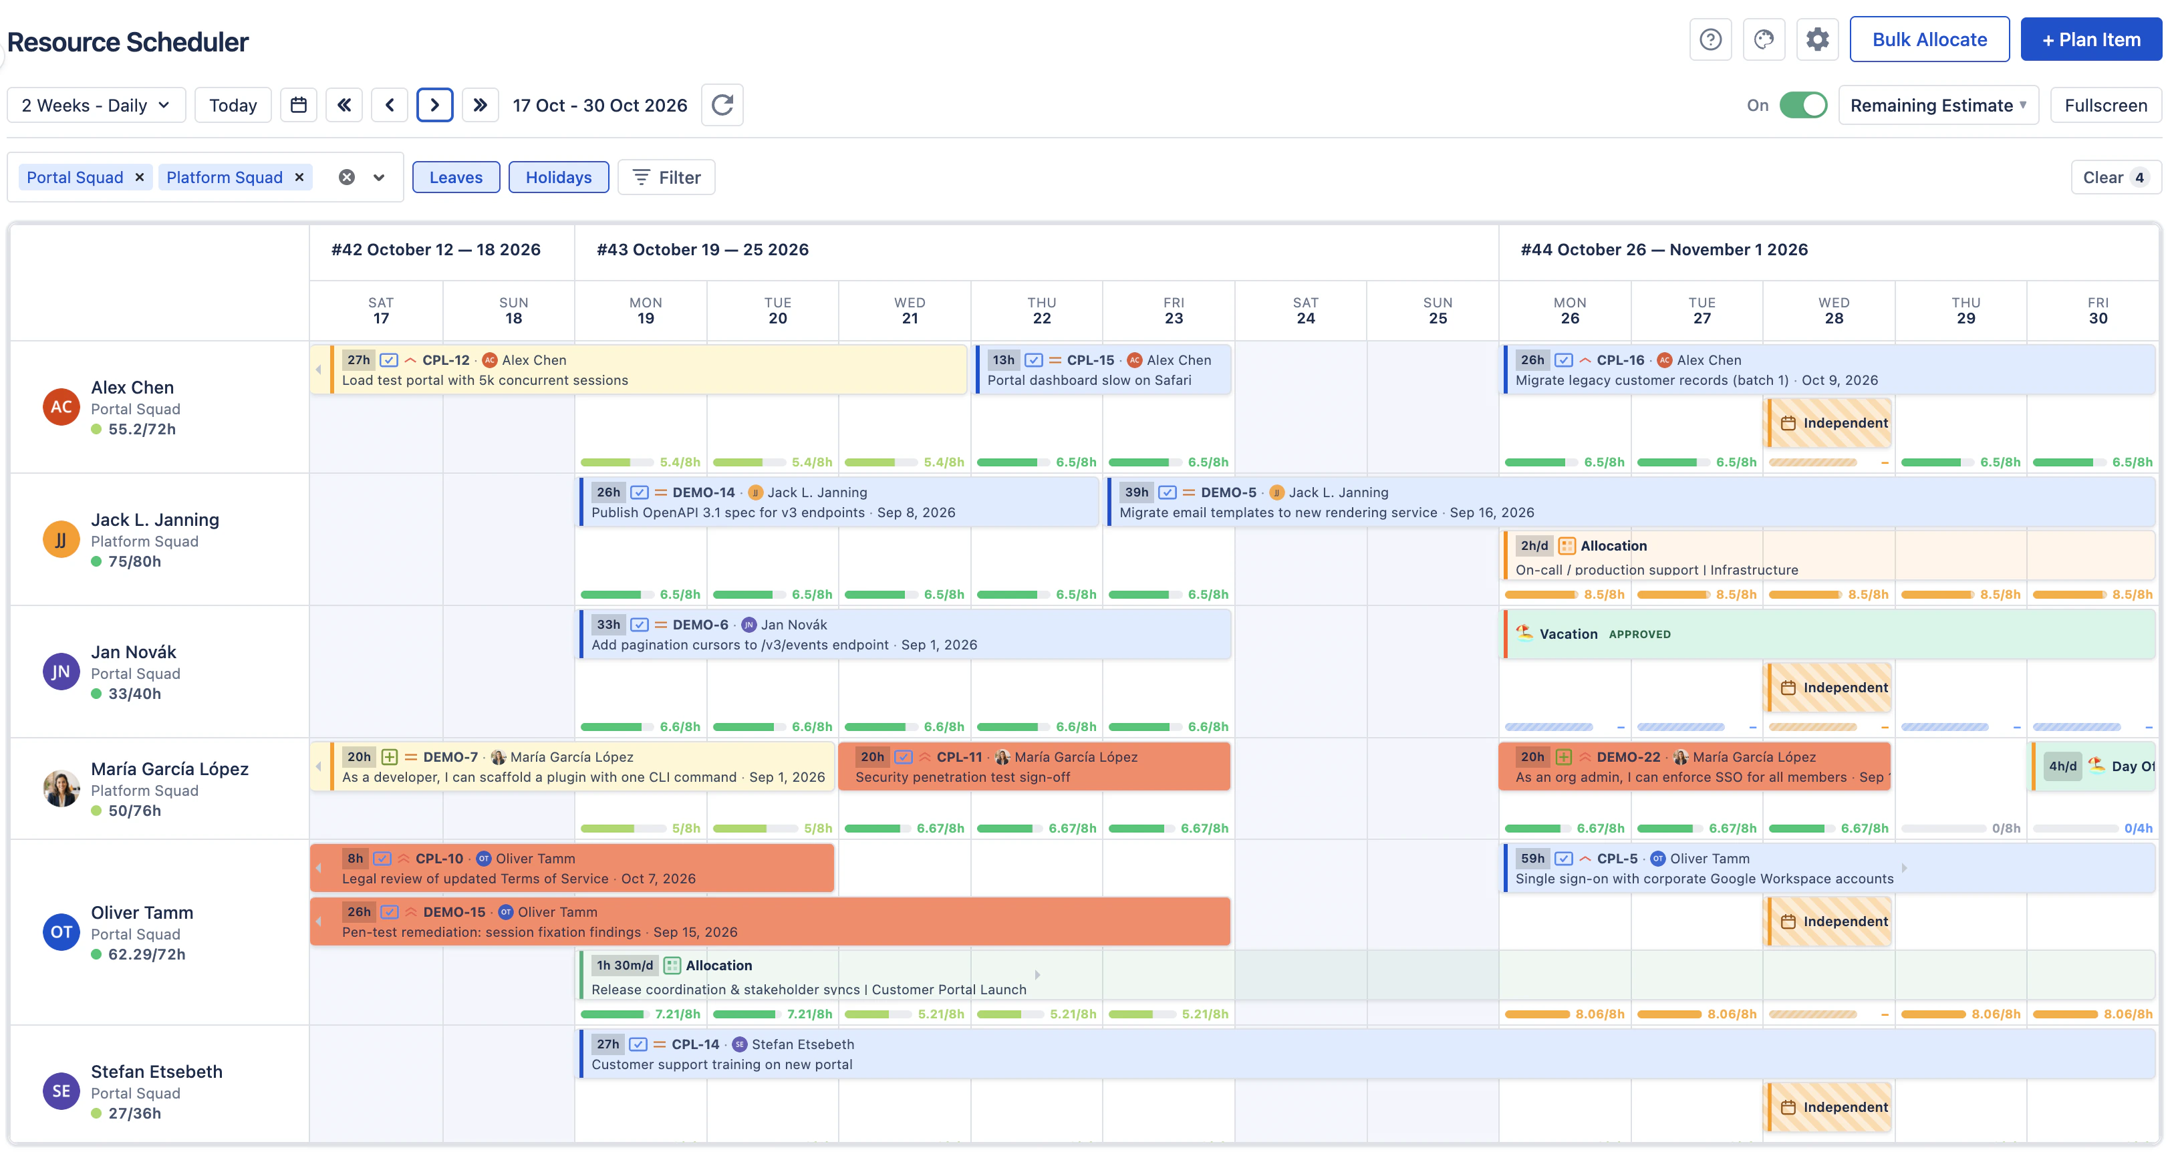Open the CPL-11 security penetration test card
The image size is (2172, 1156).
coord(1035,766)
